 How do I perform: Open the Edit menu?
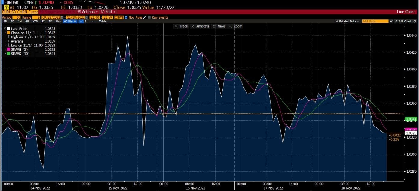[x=108, y=12]
